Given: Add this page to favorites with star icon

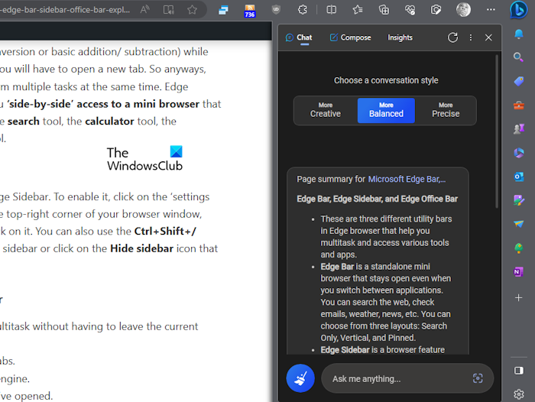Looking at the screenshot, I should [192, 10].
